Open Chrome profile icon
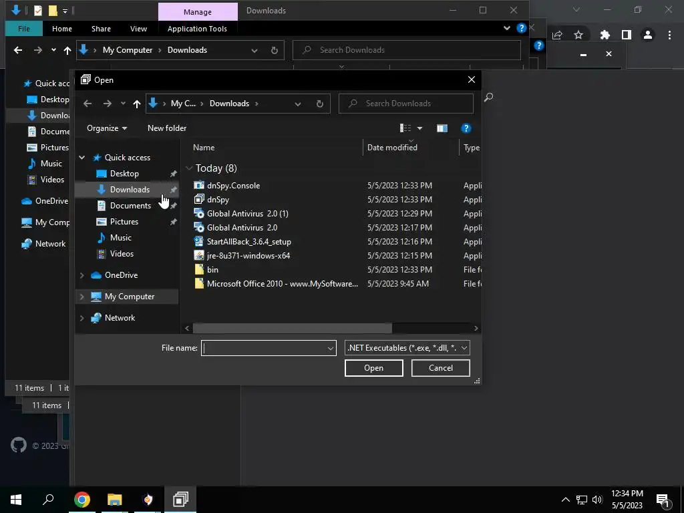Image resolution: width=684 pixels, height=513 pixels. click(648, 35)
